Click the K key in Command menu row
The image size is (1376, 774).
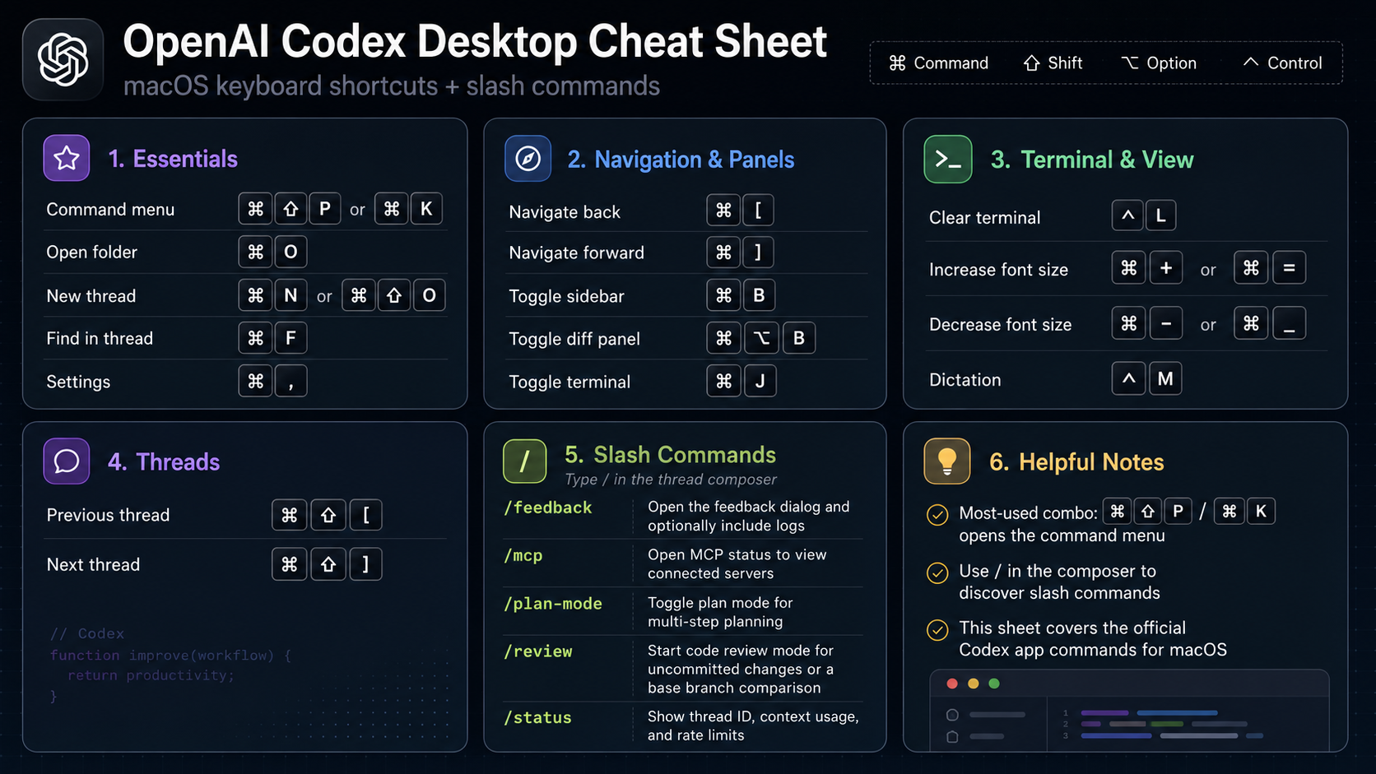[426, 209]
